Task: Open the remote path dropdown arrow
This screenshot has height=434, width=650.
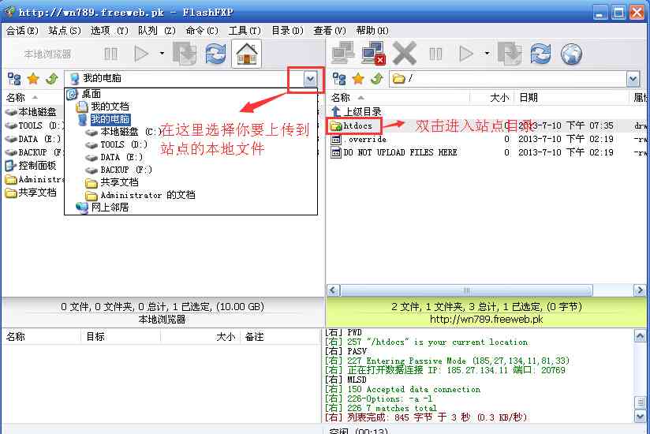Action: pos(633,79)
